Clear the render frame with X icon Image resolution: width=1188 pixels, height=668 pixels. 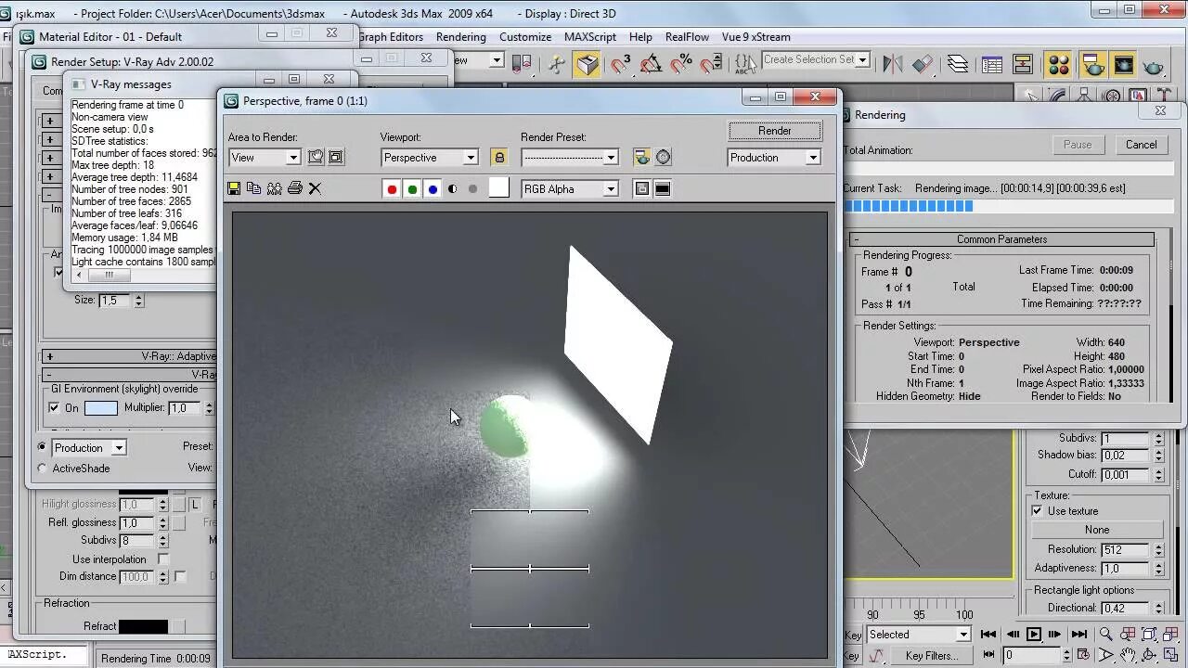315,188
